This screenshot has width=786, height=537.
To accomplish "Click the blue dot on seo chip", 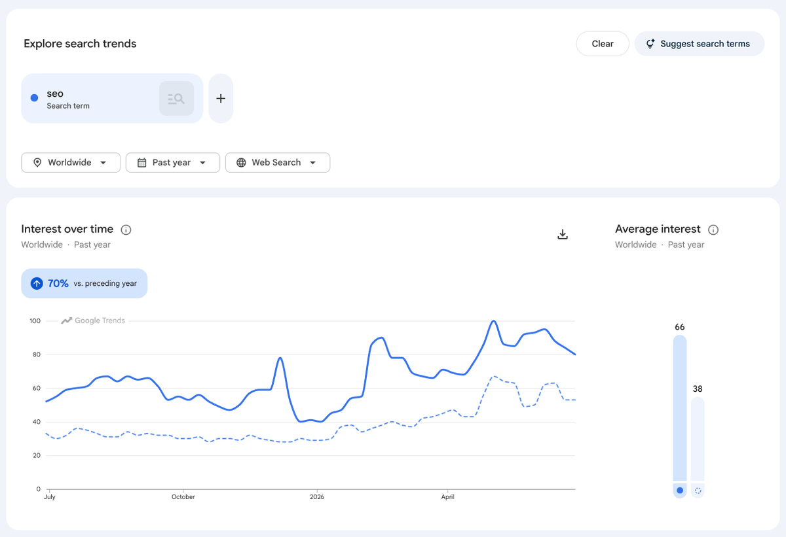I will 35,98.
